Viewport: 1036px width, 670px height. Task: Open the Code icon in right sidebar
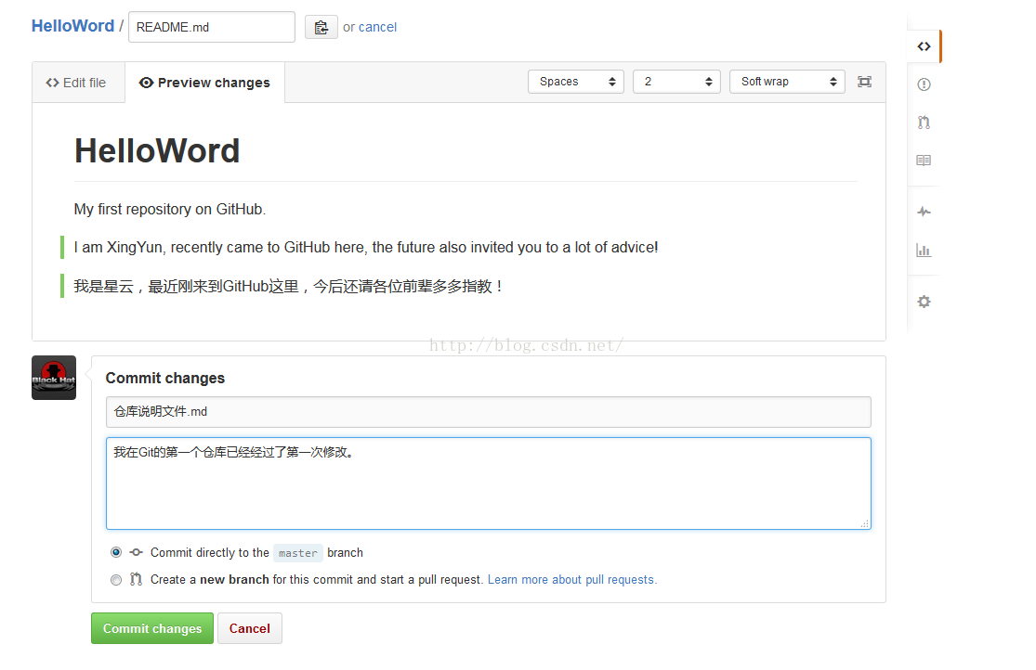point(924,46)
